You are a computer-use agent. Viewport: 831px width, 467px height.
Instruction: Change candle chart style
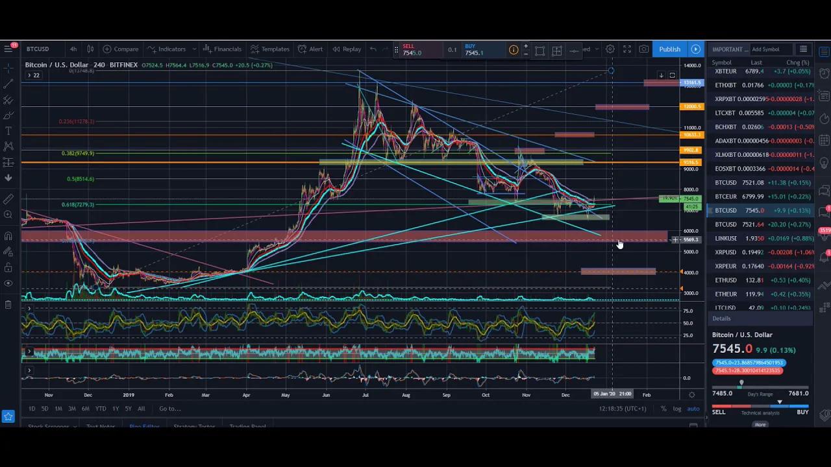pyautogui.click(x=90, y=49)
